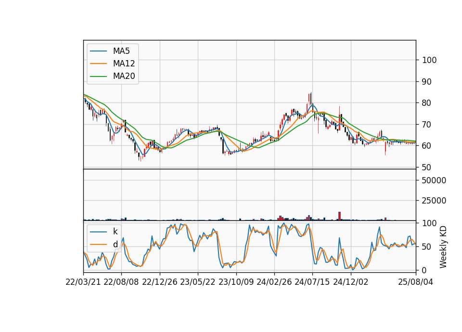Click the 22/12/26 date axis label
Screen dimensions: 462x332
point(160,282)
